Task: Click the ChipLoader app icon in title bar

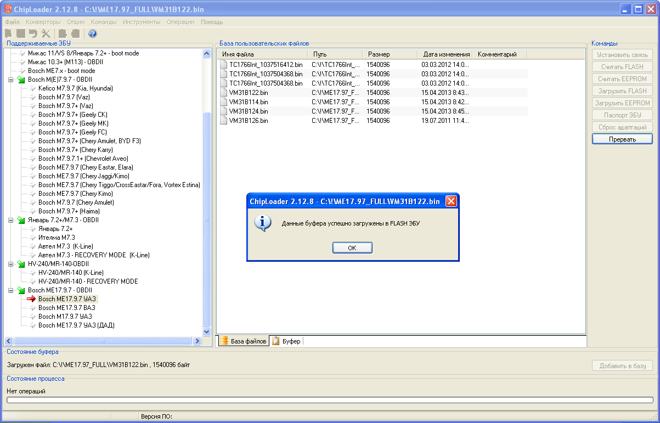Action: (8, 9)
